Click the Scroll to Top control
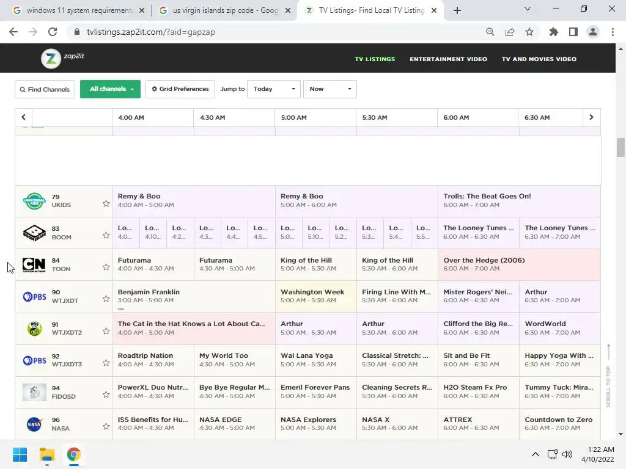 pos(608,376)
